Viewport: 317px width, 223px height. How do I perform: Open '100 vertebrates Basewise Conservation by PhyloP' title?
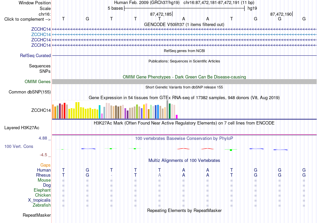point(184,139)
